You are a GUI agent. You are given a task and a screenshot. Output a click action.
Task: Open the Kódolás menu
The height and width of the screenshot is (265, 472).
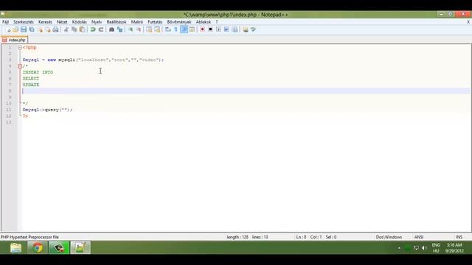(x=79, y=22)
